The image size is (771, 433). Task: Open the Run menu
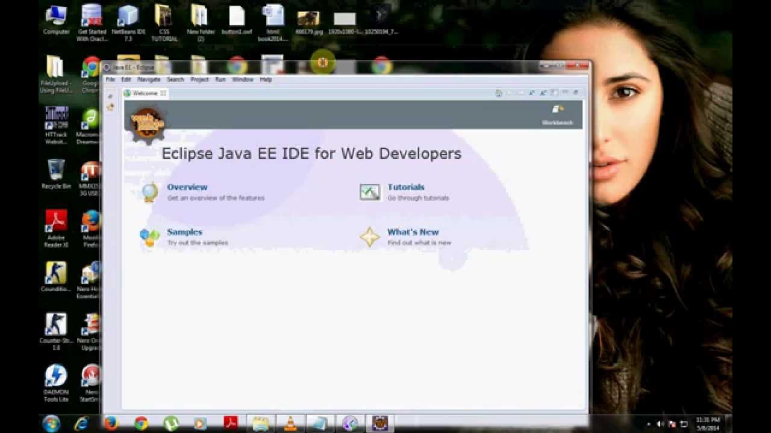tap(220, 79)
